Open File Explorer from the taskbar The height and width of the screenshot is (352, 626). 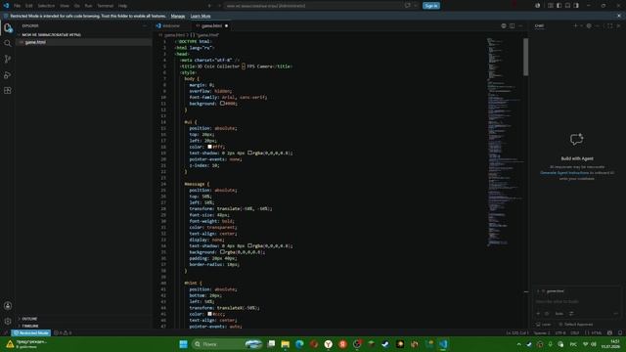(285, 344)
